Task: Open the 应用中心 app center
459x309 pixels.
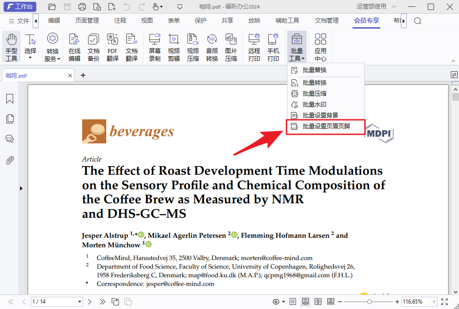Action: (x=320, y=47)
